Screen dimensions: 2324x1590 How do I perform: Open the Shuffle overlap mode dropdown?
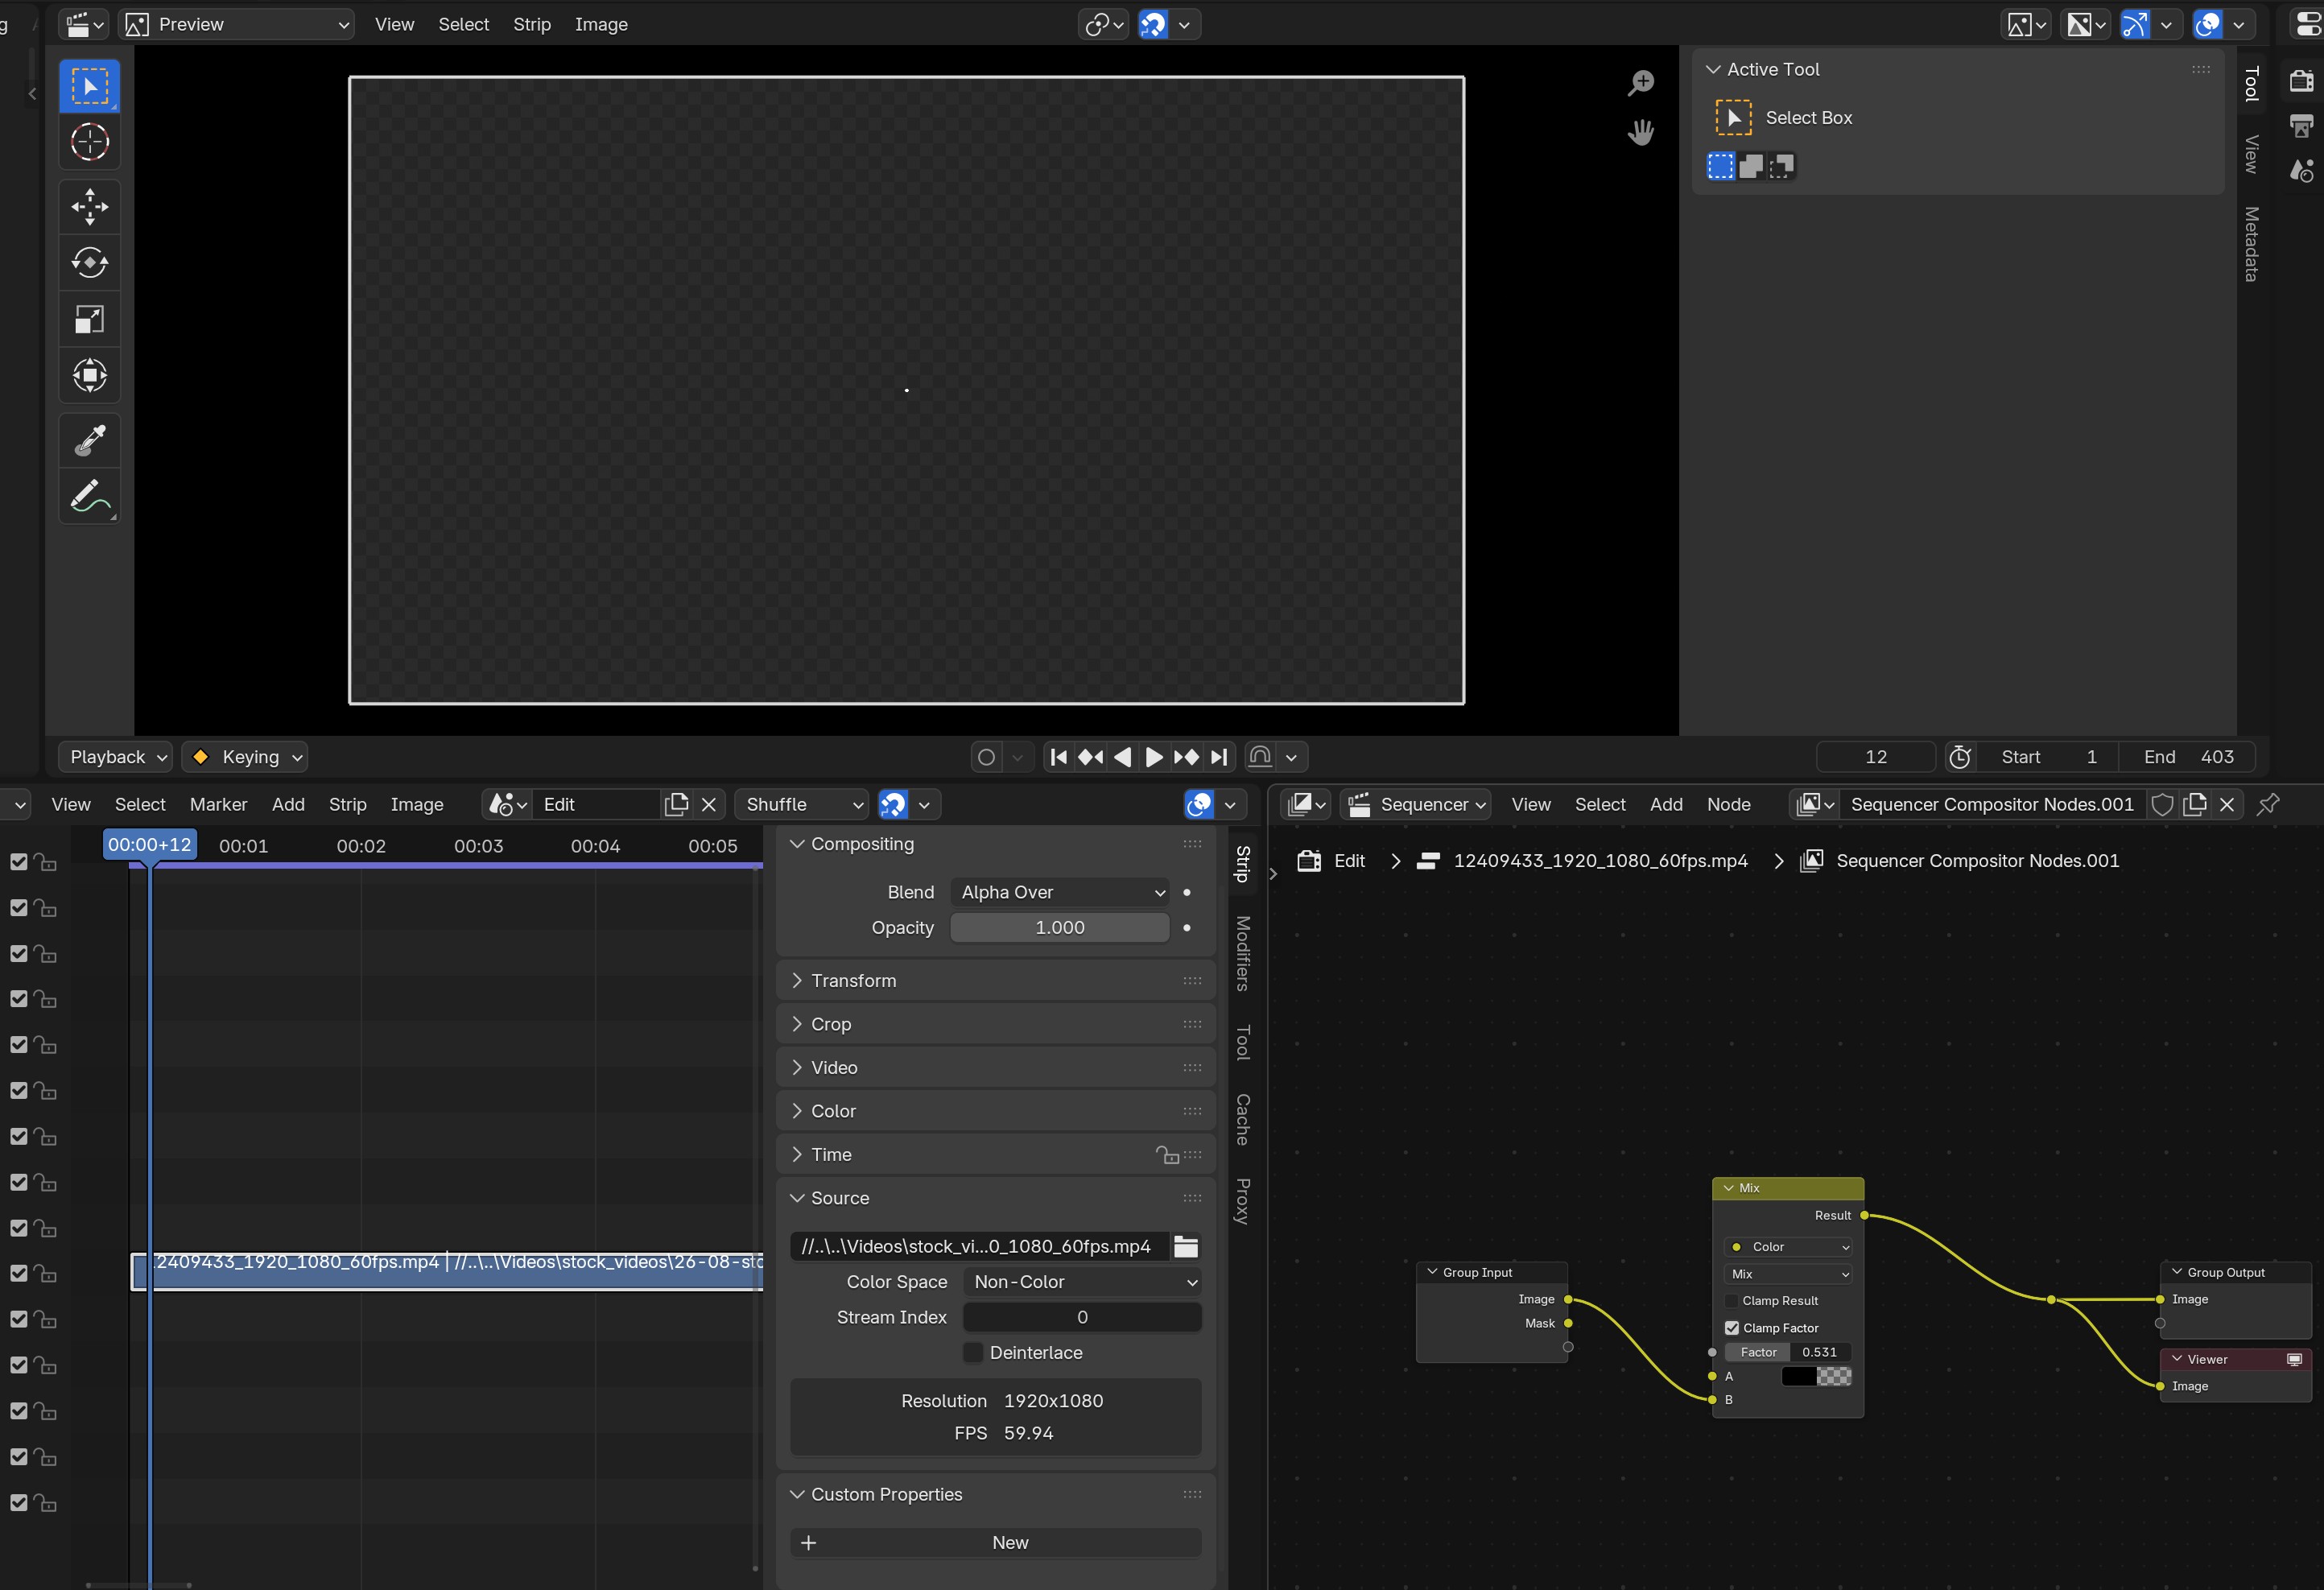click(801, 804)
